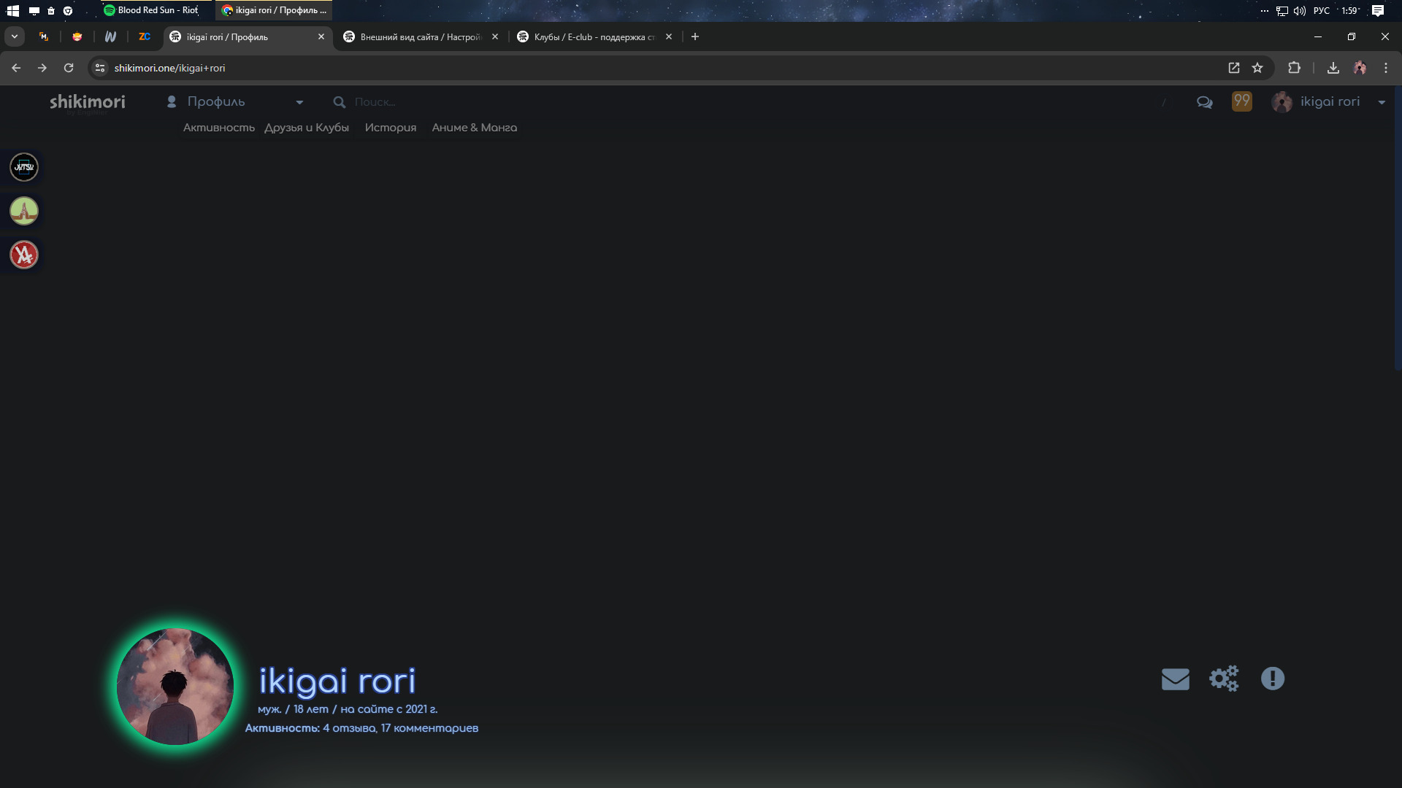Open the chat bubbles icon in header
The image size is (1402, 788).
(1204, 102)
